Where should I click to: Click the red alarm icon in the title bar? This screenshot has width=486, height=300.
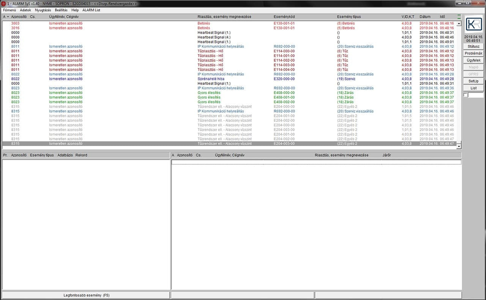click(x=3, y=3)
